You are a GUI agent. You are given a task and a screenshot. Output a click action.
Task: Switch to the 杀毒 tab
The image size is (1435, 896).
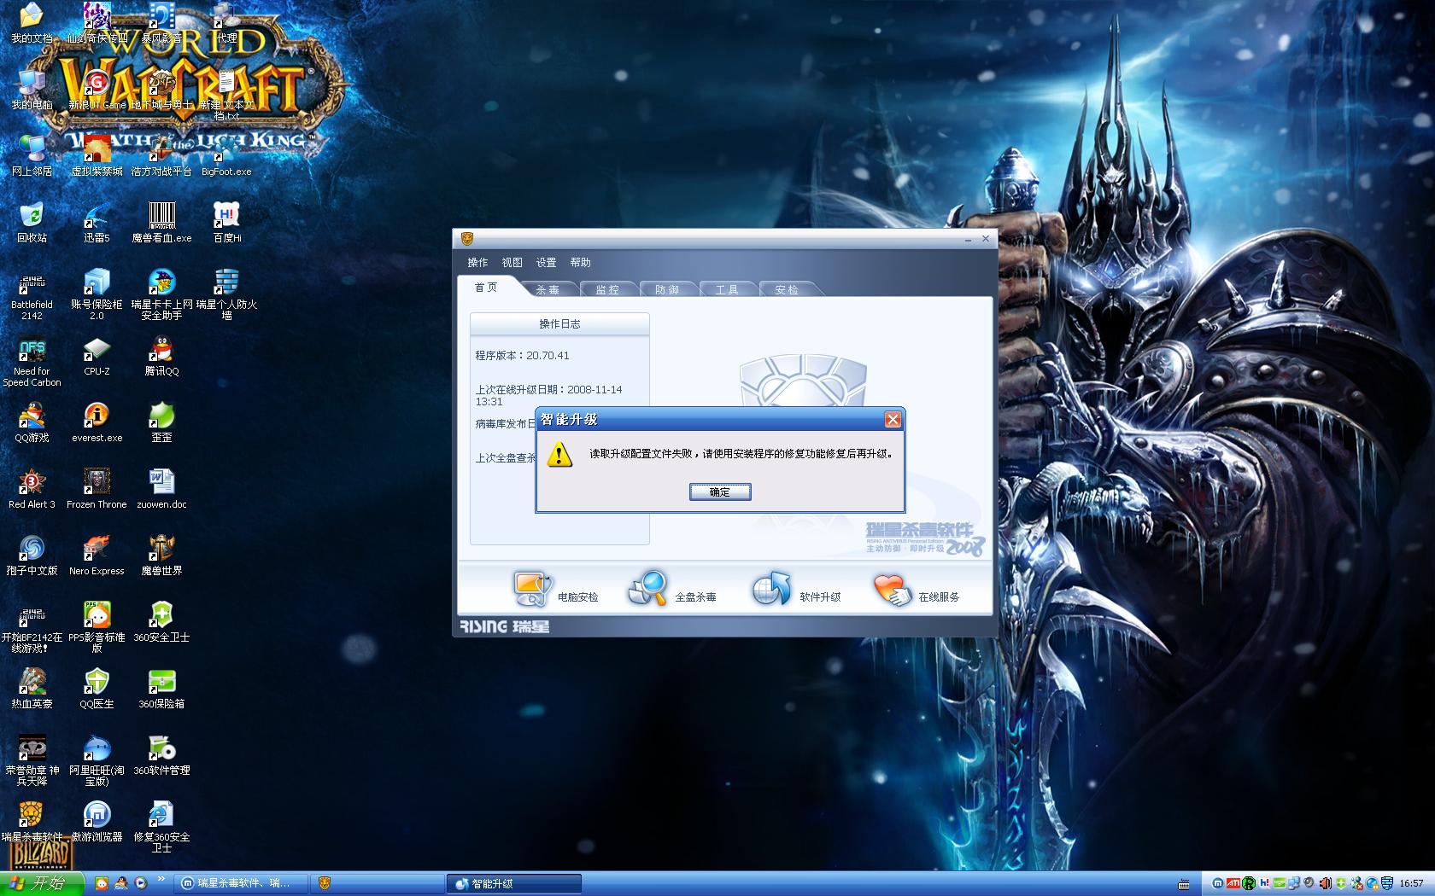[548, 289]
